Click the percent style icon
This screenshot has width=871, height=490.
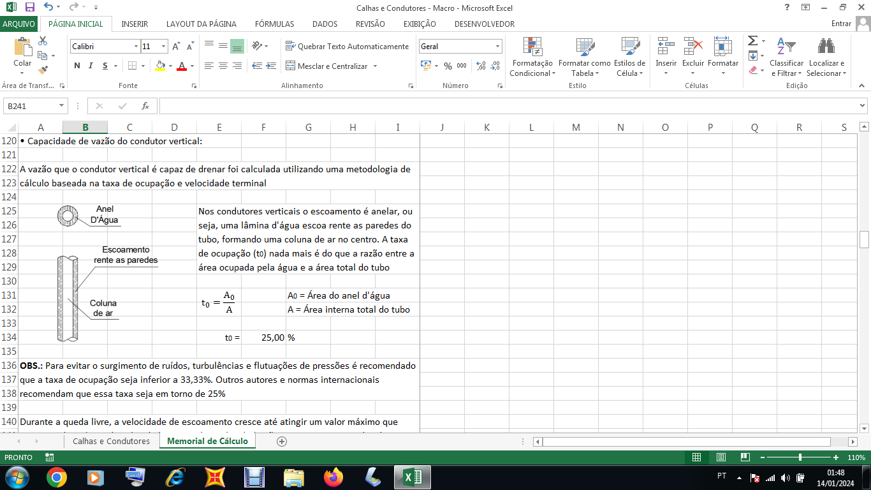pyautogui.click(x=448, y=66)
